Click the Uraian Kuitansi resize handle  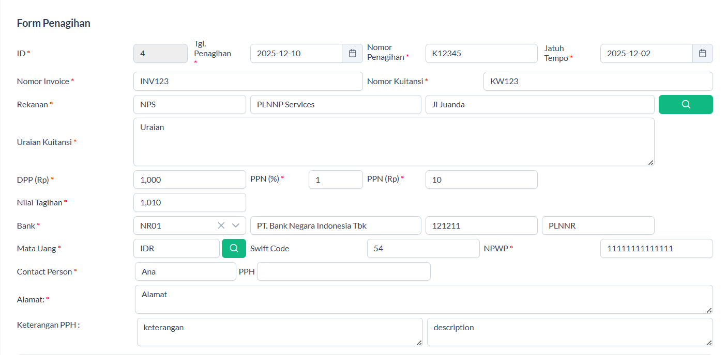click(x=650, y=163)
